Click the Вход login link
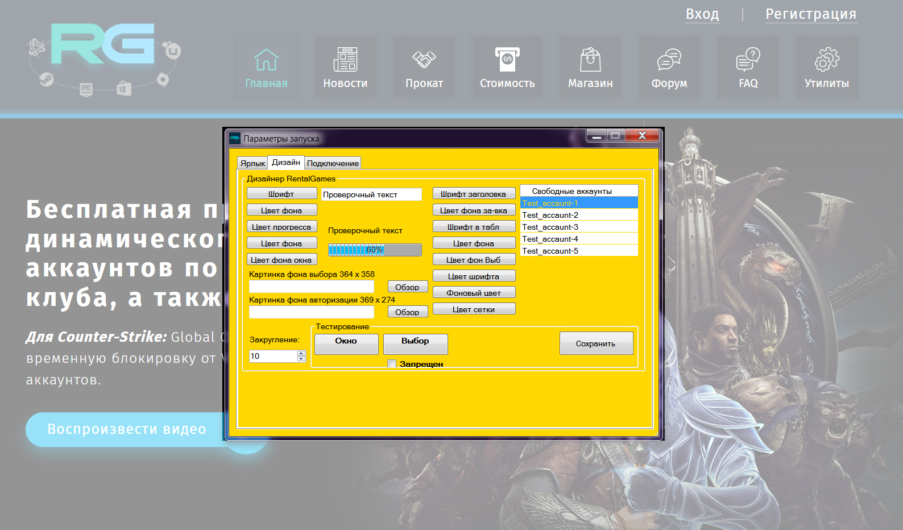This screenshot has height=530, width=903. 702,14
